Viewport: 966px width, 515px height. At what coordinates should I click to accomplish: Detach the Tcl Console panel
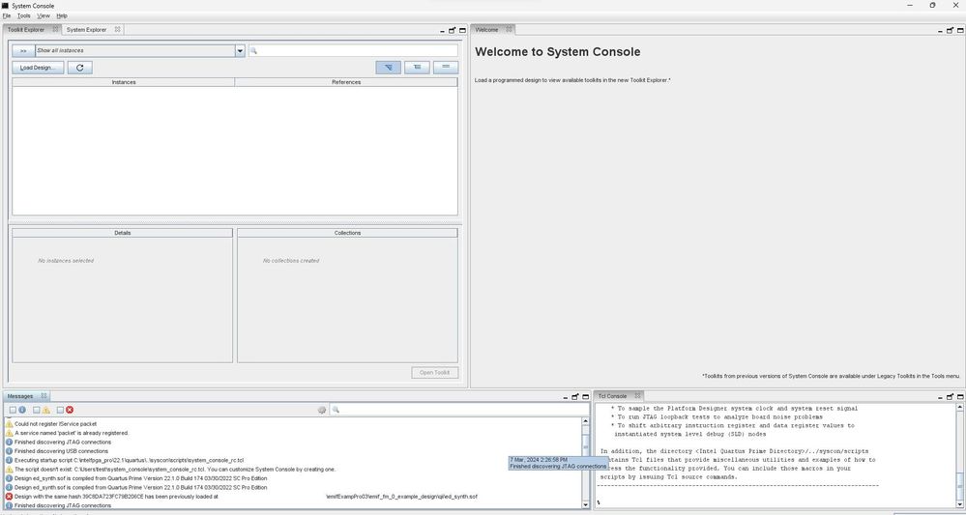click(x=950, y=397)
